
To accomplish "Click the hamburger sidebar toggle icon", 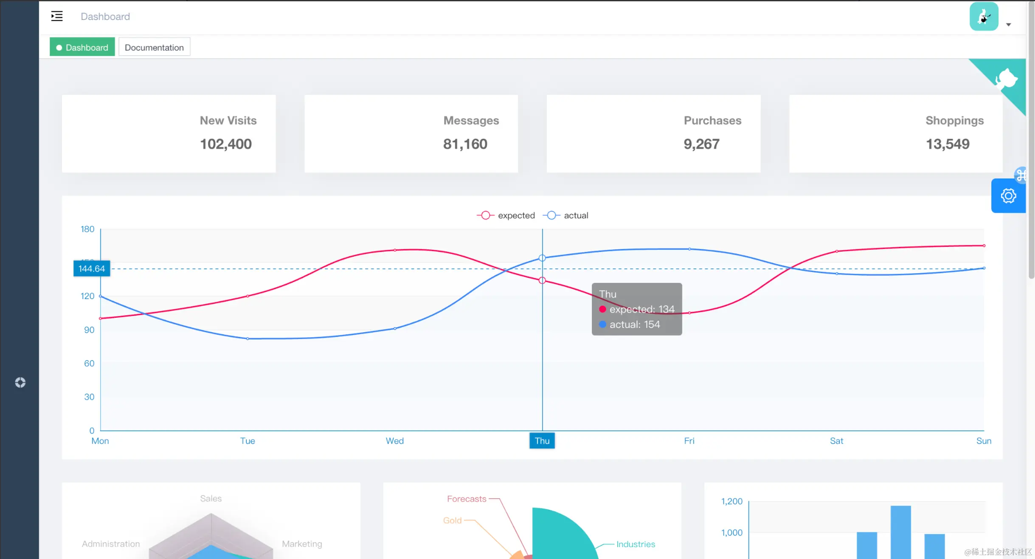I will click(57, 16).
